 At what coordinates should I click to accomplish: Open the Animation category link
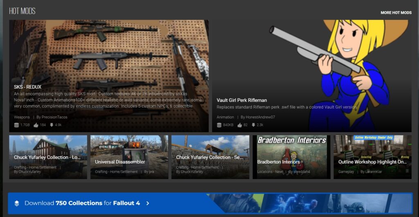[225, 117]
